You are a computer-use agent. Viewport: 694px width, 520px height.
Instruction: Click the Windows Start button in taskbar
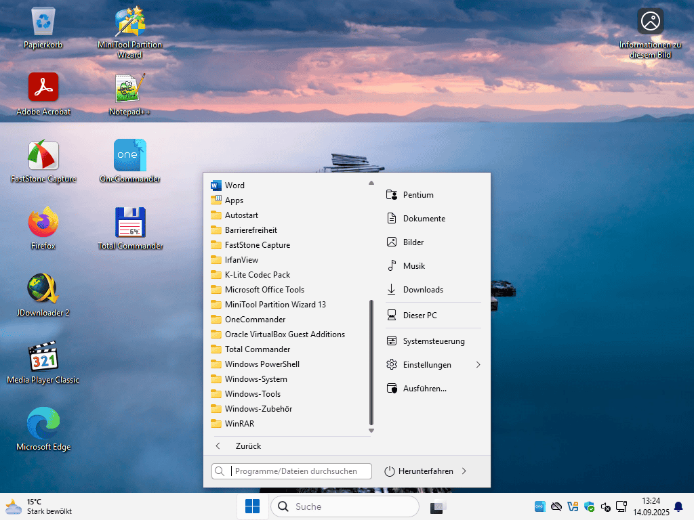(x=252, y=506)
